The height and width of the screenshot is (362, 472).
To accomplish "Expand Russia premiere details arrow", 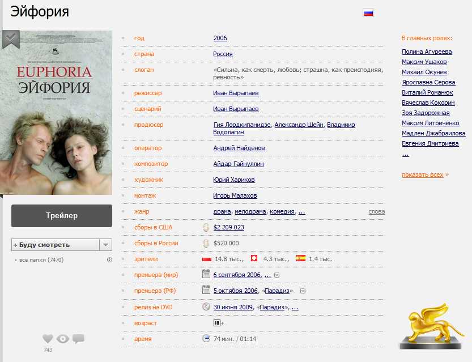I will click(303, 291).
